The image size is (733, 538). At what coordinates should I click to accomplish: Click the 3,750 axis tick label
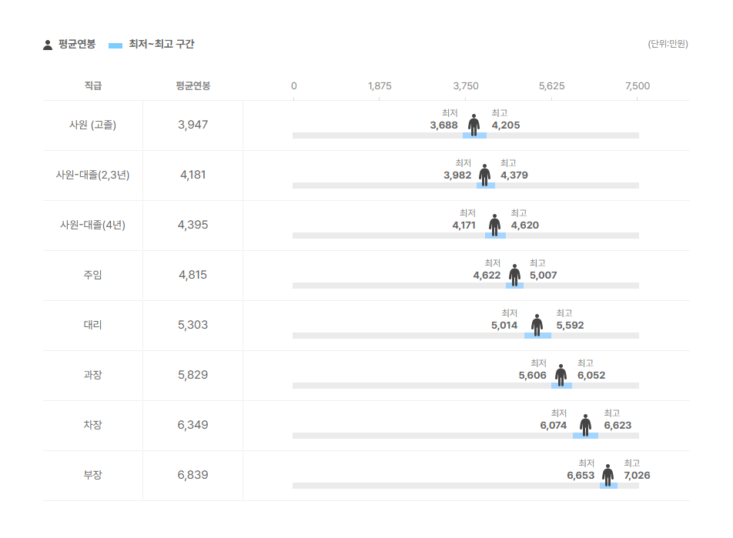[x=466, y=86]
